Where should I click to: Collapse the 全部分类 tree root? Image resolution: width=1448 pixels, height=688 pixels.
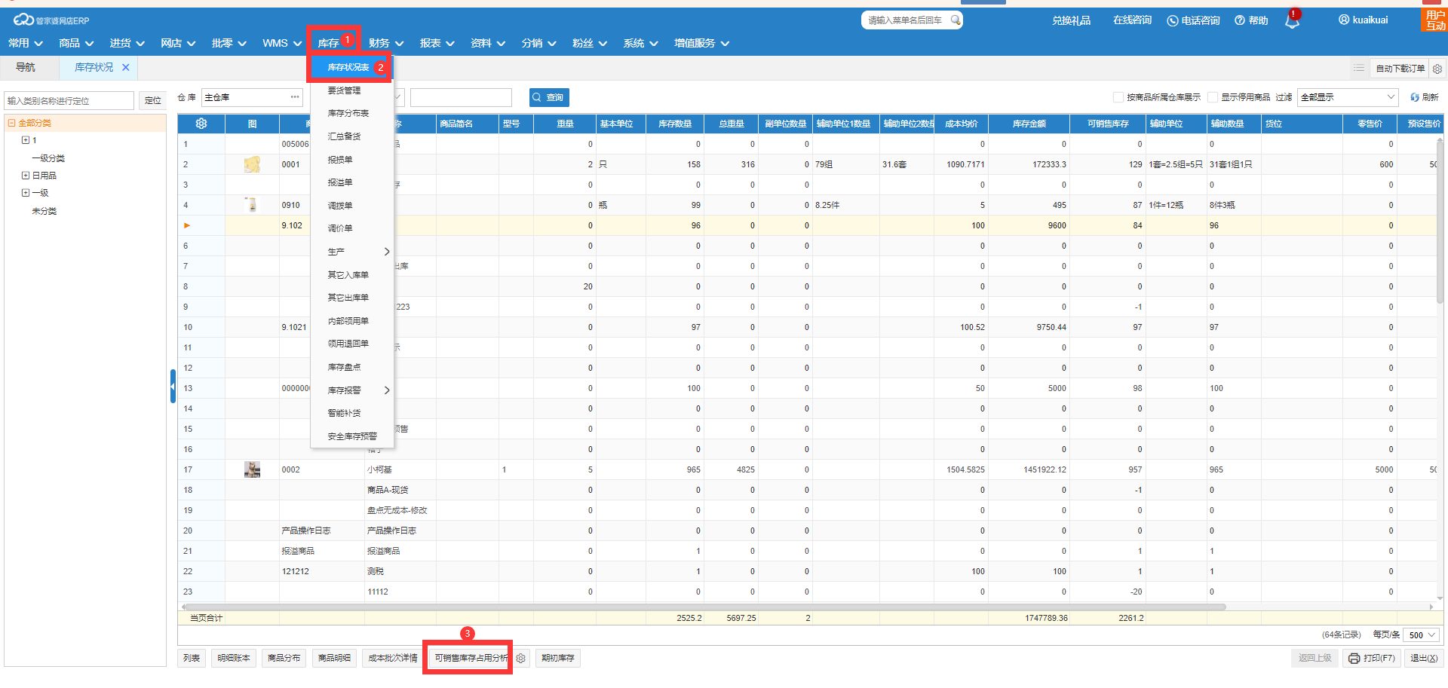[x=11, y=123]
